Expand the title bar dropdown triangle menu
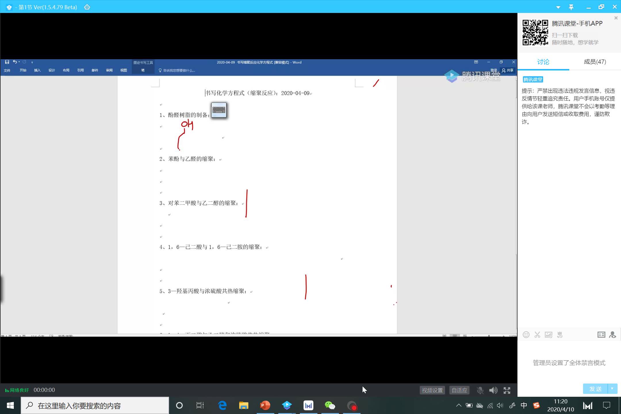Screen dimensions: 621x414 558,7
